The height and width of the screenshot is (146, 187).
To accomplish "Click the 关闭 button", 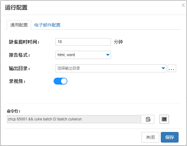I will coord(150,137).
